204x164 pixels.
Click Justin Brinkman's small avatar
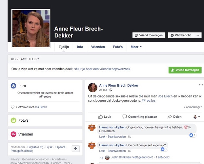click(107, 157)
